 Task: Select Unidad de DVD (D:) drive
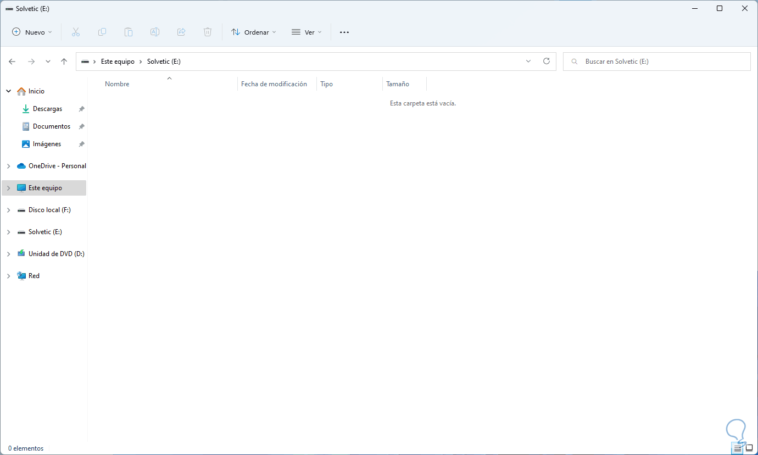tap(56, 254)
